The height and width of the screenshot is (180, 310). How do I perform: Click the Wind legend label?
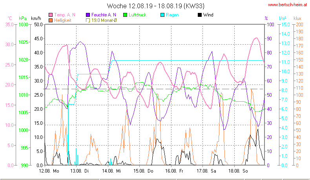[x=208, y=15]
